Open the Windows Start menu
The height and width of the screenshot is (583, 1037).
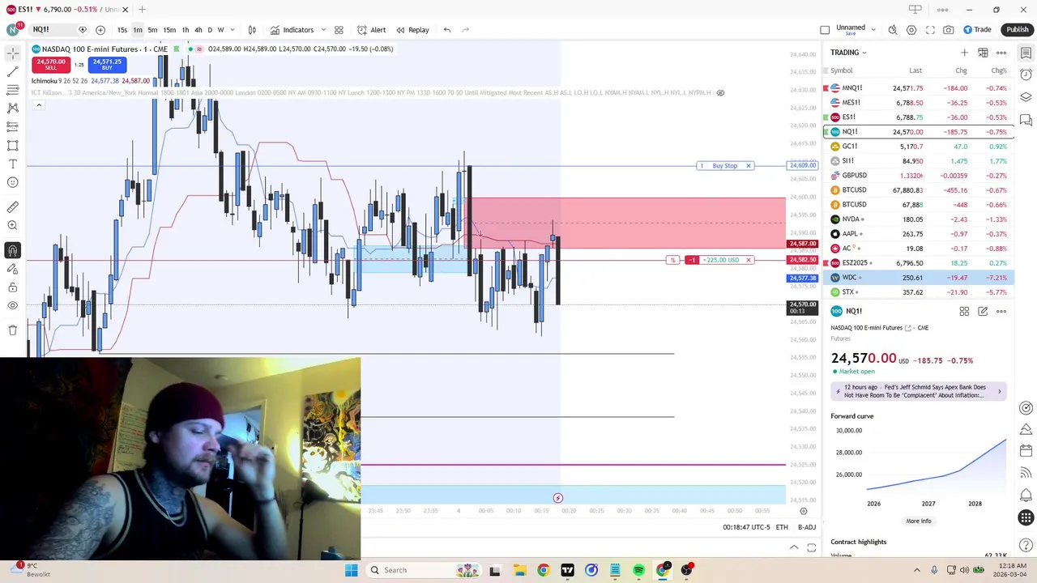click(x=351, y=570)
